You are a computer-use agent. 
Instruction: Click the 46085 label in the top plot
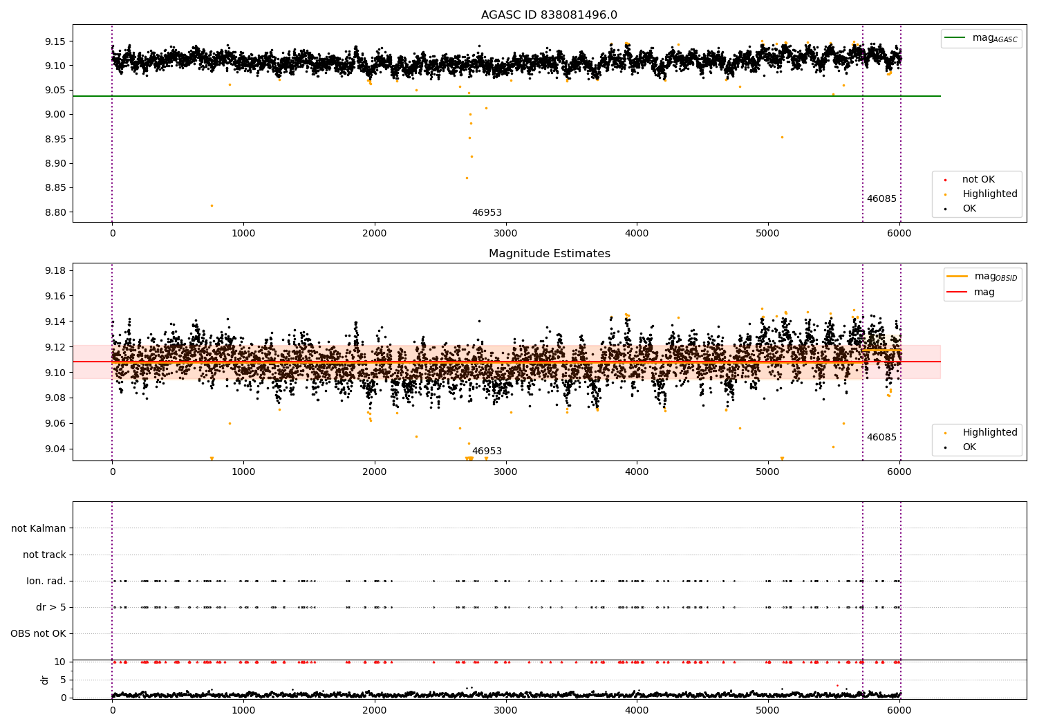click(881, 199)
